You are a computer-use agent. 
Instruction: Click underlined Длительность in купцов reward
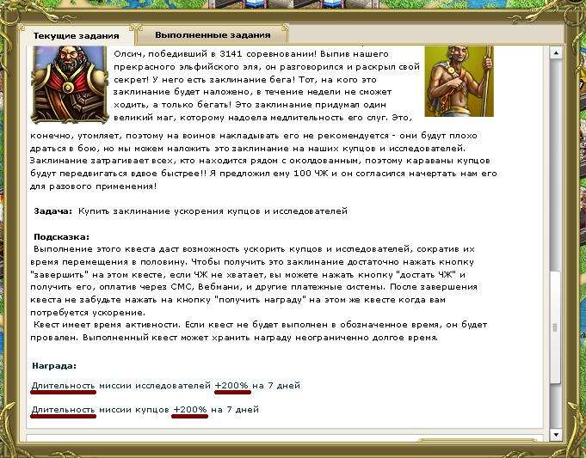63,410
